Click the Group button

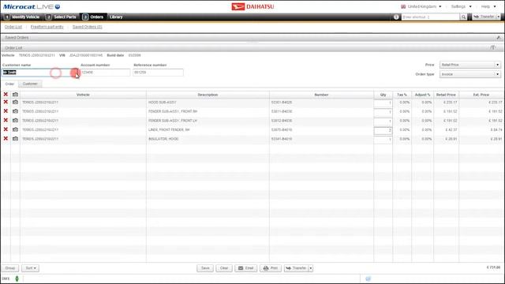(10, 268)
